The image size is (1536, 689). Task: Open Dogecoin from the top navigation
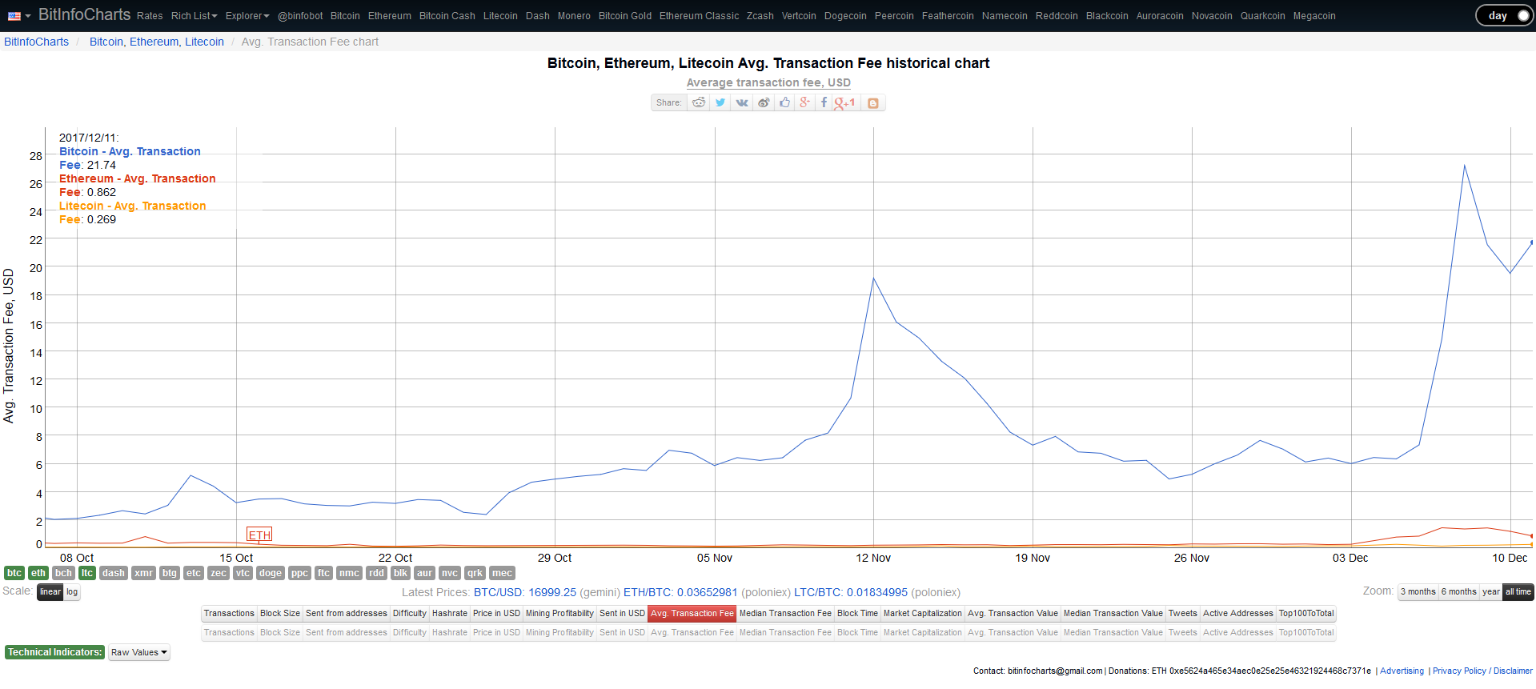[x=845, y=16]
